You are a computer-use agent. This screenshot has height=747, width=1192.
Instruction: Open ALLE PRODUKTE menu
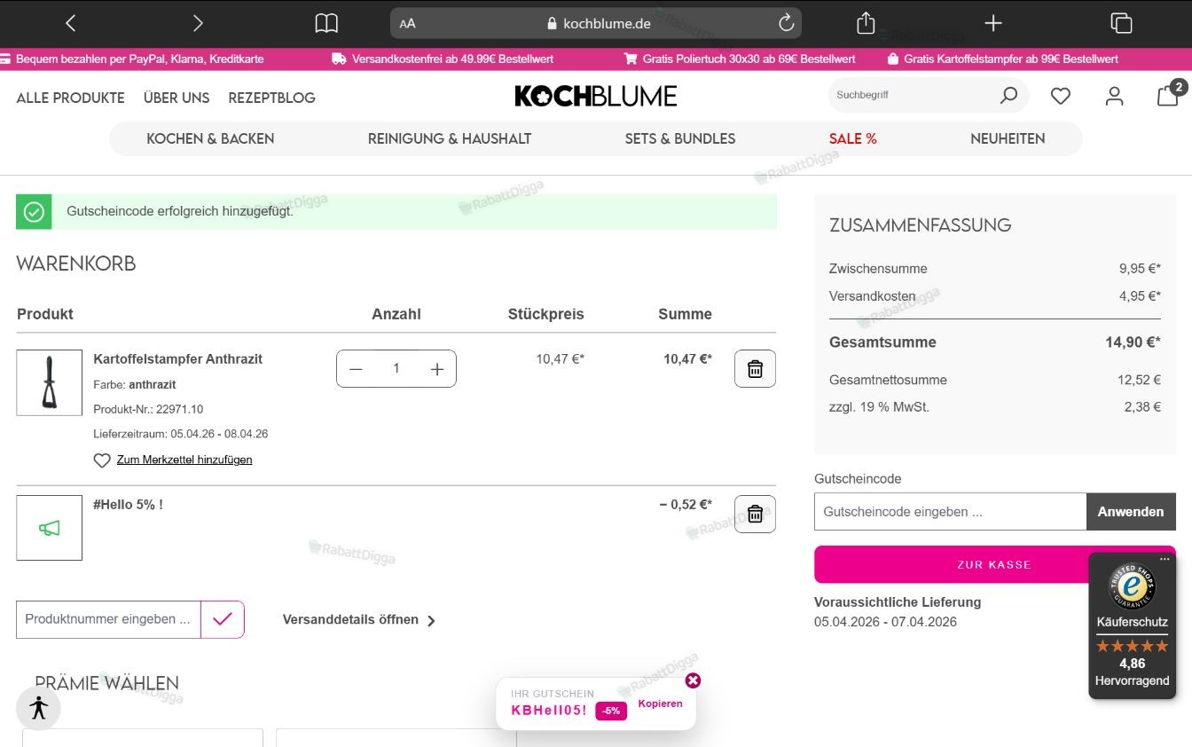point(71,98)
